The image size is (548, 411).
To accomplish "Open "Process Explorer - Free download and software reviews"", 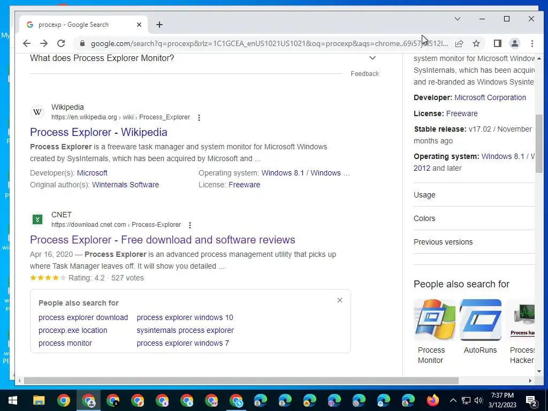I will 163,240.
